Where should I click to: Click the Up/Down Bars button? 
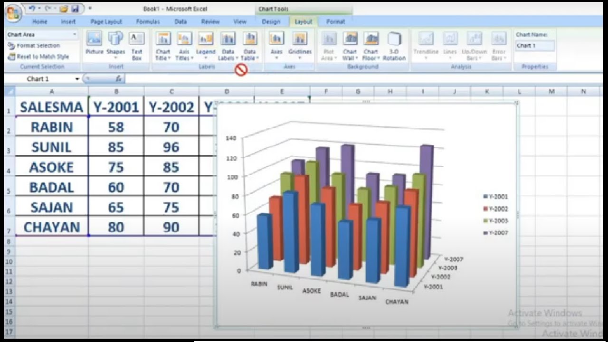click(474, 46)
